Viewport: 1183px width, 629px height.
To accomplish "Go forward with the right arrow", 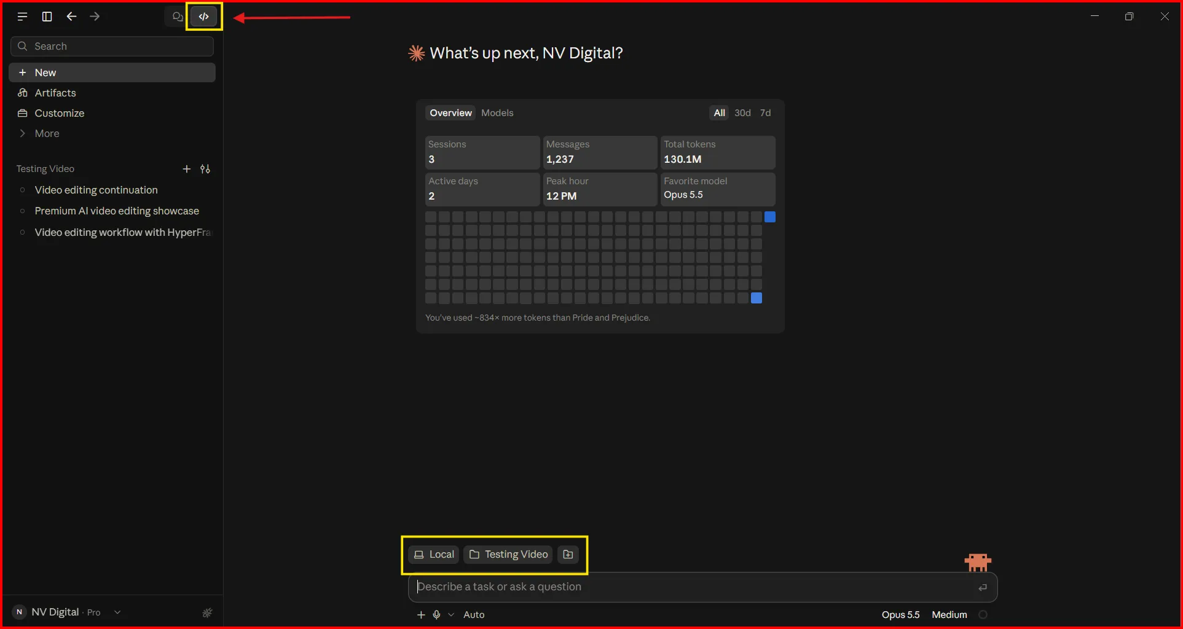I will 95,17.
